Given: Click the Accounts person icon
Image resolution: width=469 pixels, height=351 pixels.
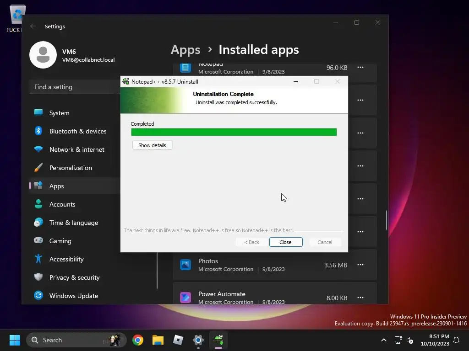Looking at the screenshot, I should [38, 204].
